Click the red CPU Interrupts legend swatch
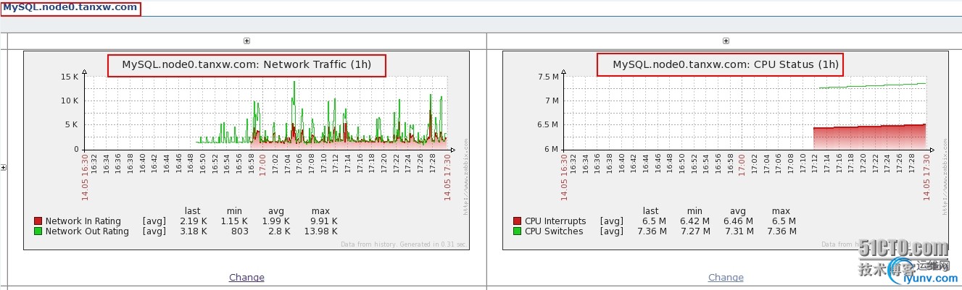The image size is (962, 290). 518,221
